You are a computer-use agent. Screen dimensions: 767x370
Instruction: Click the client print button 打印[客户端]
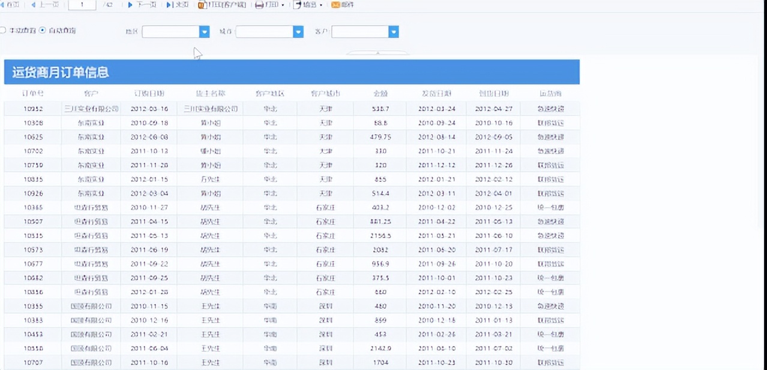[x=223, y=5]
